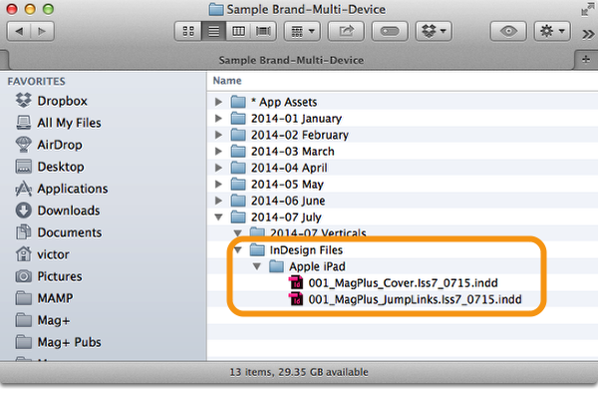Image resolution: width=598 pixels, height=419 pixels.
Task: Switch to column view
Action: (239, 31)
